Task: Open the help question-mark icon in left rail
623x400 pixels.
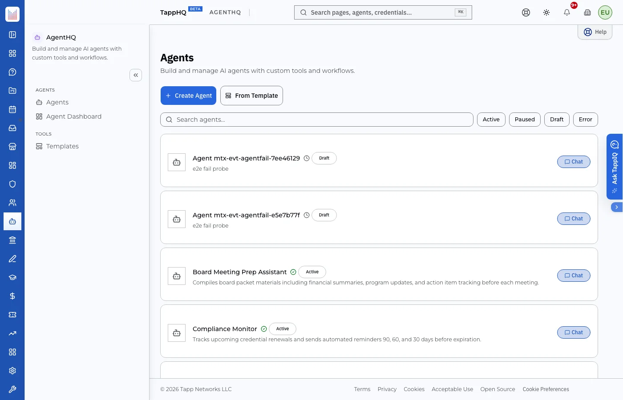Action: tap(12, 72)
